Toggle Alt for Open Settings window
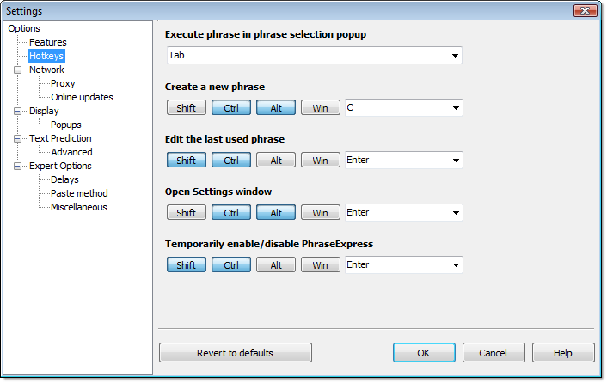Image resolution: width=607 pixels, height=383 pixels. pos(276,213)
